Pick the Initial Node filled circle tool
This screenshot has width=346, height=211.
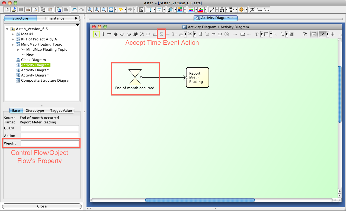pyautogui.click(x=116, y=34)
